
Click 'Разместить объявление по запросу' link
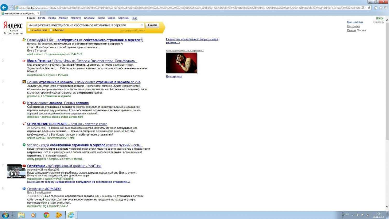(x=192, y=41)
